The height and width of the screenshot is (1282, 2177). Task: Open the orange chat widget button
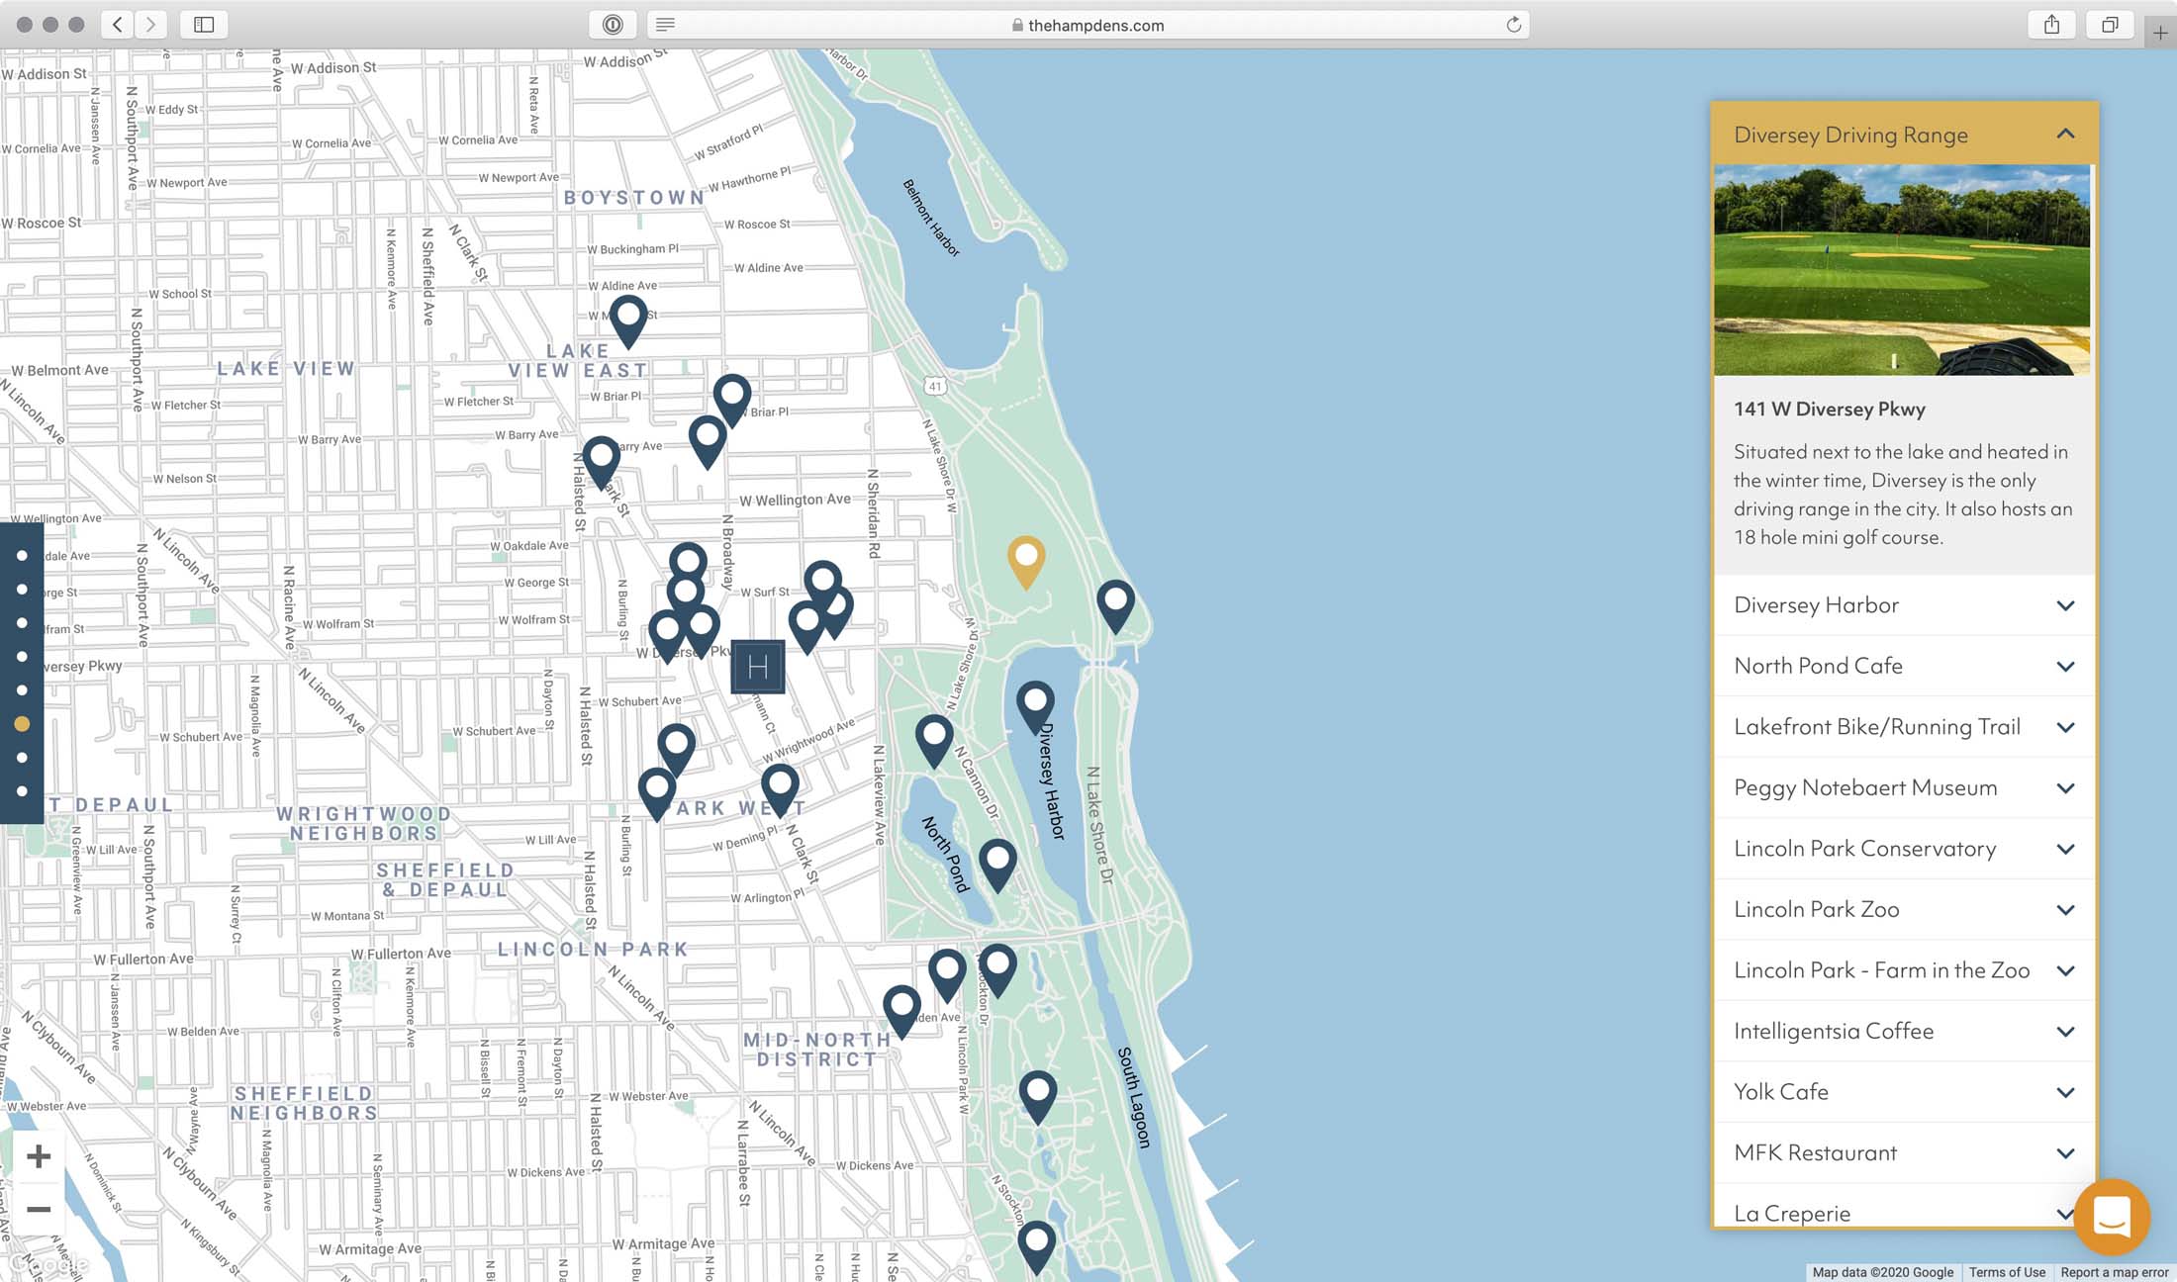pyautogui.click(x=2112, y=1216)
